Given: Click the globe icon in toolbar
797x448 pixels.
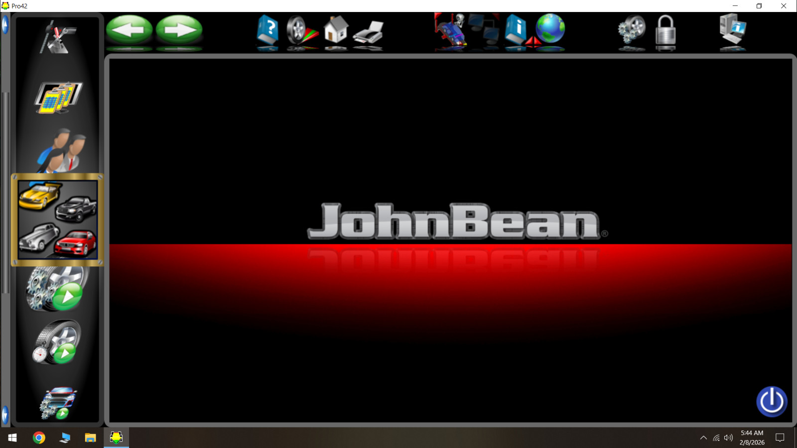Looking at the screenshot, I should pyautogui.click(x=550, y=28).
